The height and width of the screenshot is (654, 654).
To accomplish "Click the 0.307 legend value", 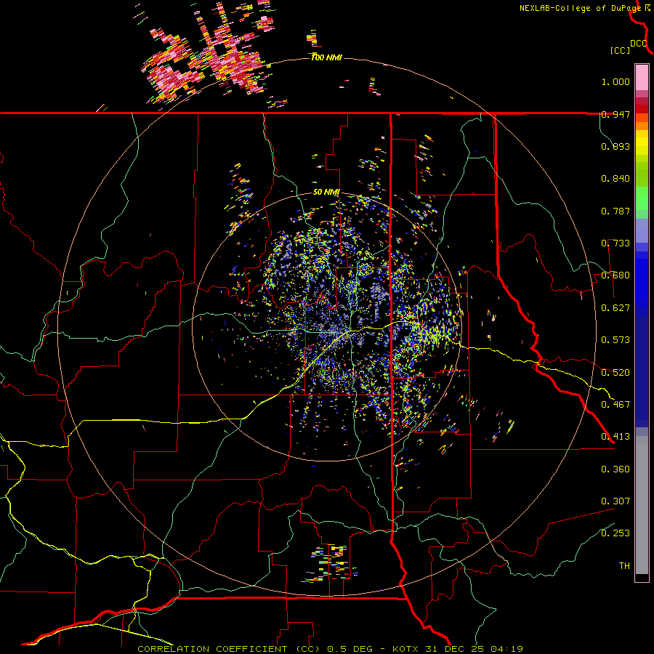I will point(615,501).
